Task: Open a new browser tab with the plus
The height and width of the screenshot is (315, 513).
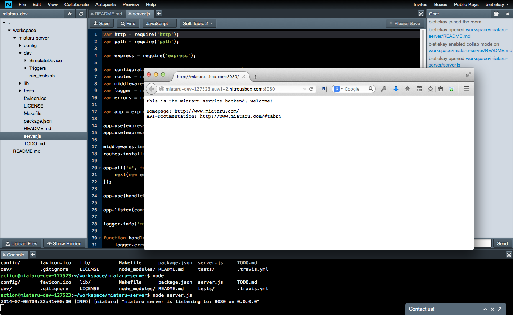Action: [x=256, y=77]
